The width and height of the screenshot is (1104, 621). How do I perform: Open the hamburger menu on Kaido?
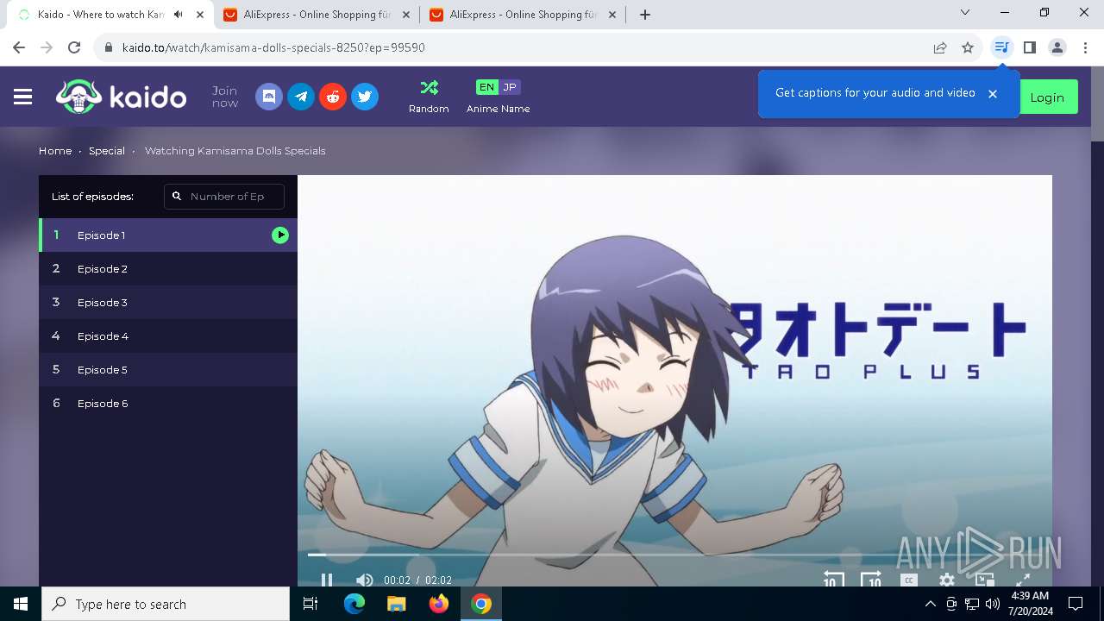23,97
